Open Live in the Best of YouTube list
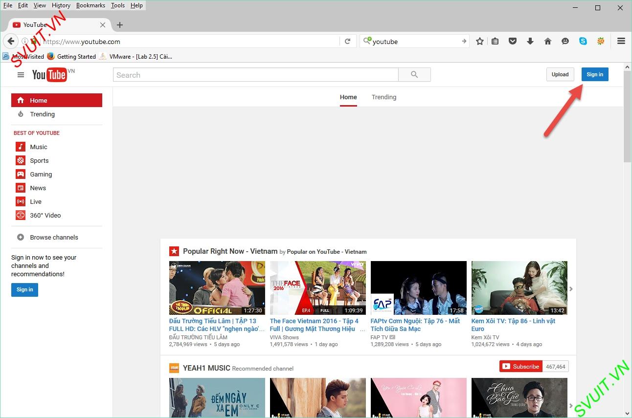 [36, 201]
